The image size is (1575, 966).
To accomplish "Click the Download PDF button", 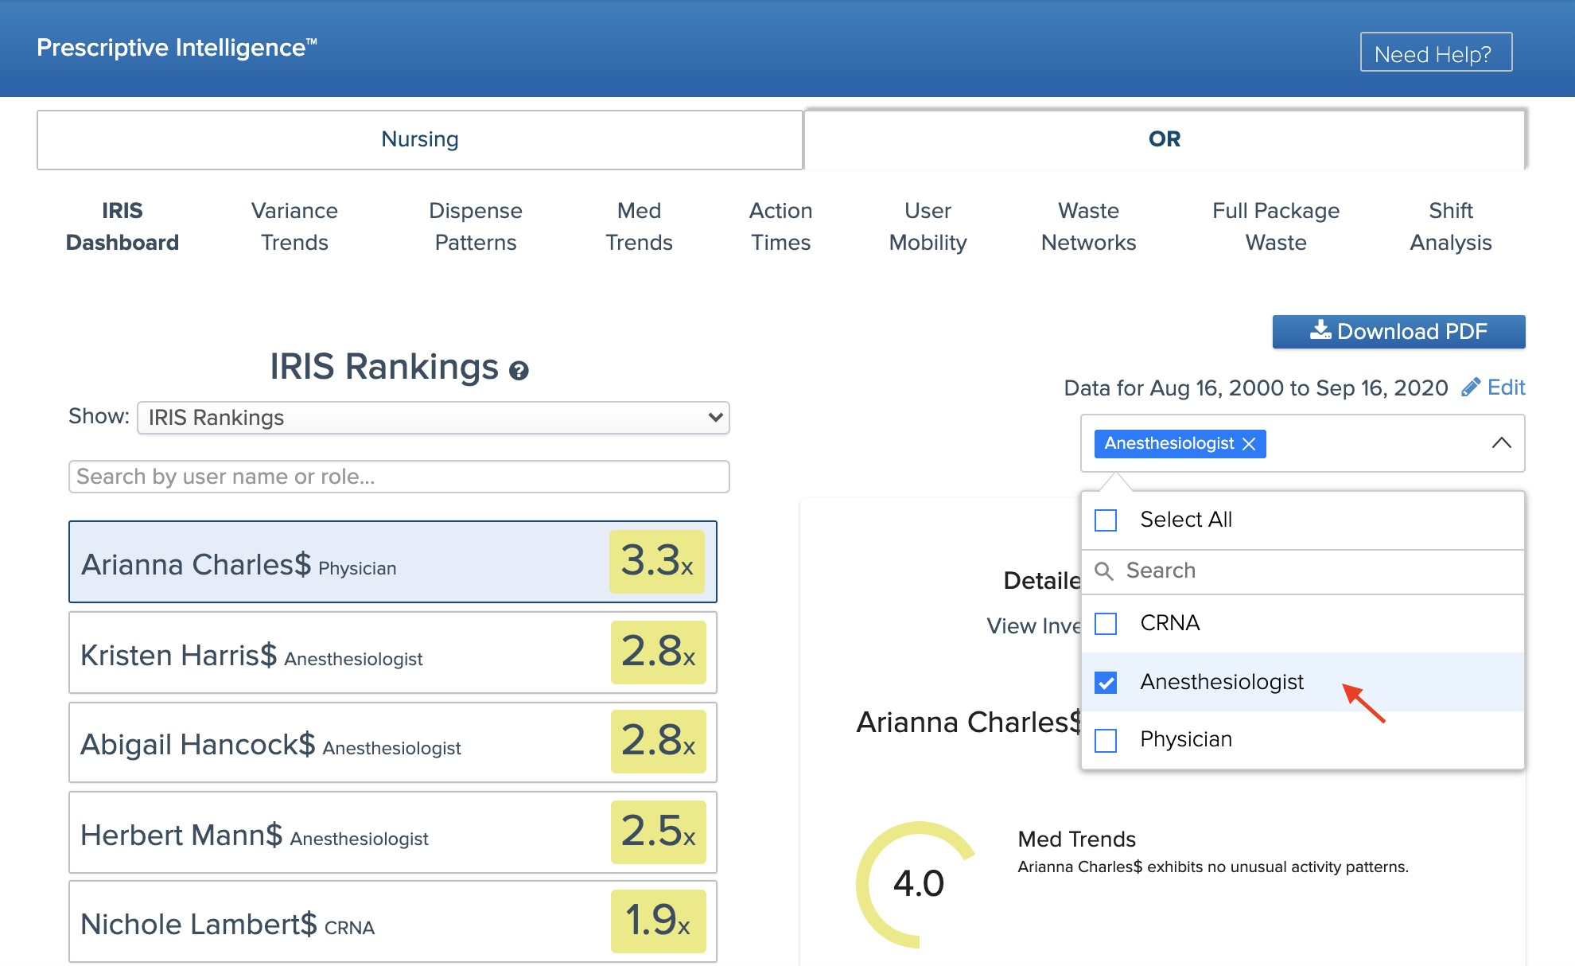I will tap(1398, 332).
